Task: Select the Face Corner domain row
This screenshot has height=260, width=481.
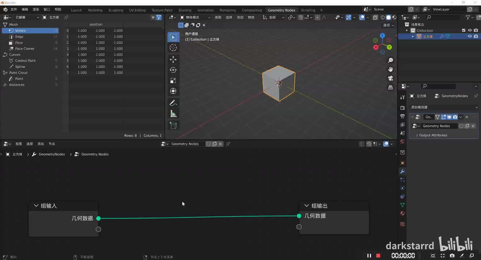Action: [30, 48]
